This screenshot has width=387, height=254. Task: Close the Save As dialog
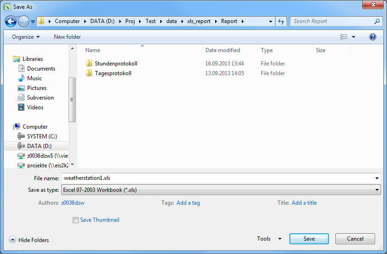tap(373, 5)
